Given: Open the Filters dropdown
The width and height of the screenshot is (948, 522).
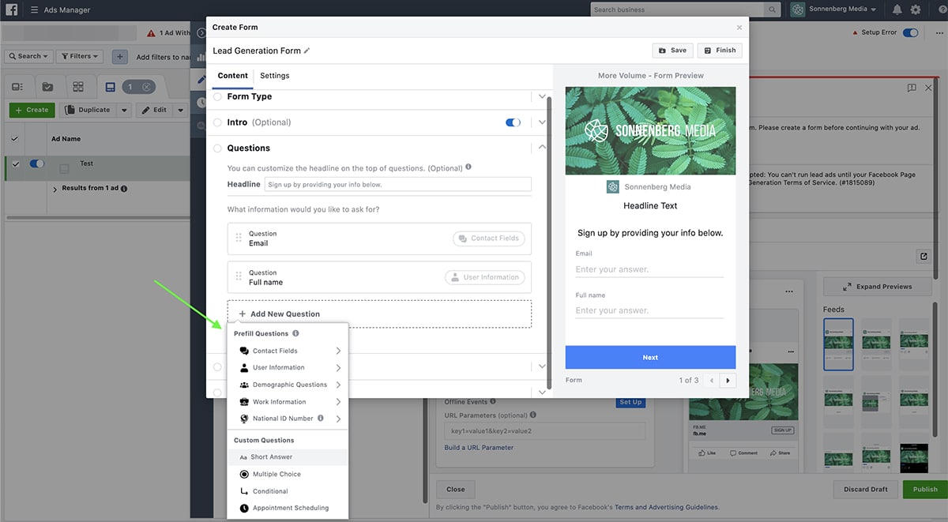Looking at the screenshot, I should point(79,56).
